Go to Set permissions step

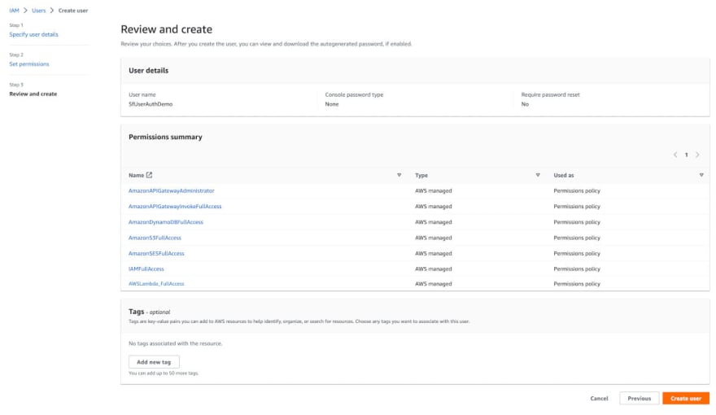tap(29, 64)
